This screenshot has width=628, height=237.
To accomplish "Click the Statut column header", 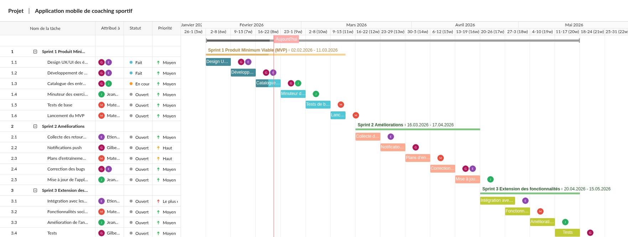I will pos(135,28).
